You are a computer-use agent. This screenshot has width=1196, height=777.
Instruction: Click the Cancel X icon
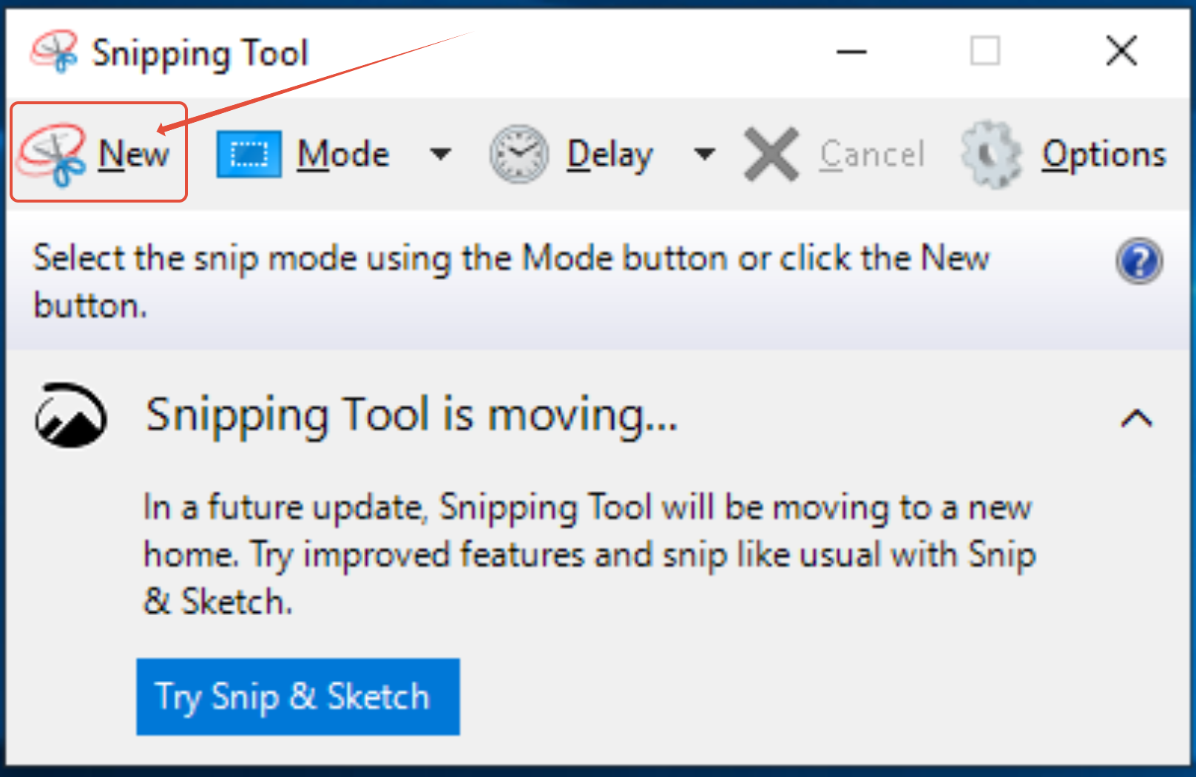(771, 154)
